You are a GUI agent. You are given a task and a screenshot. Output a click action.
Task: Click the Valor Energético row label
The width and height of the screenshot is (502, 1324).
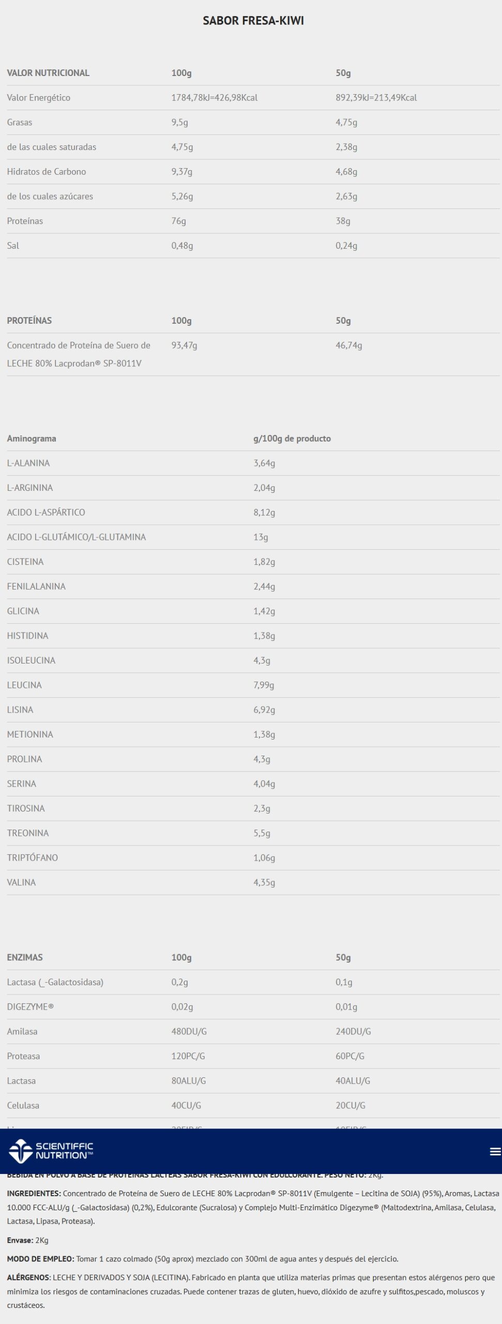click(39, 98)
